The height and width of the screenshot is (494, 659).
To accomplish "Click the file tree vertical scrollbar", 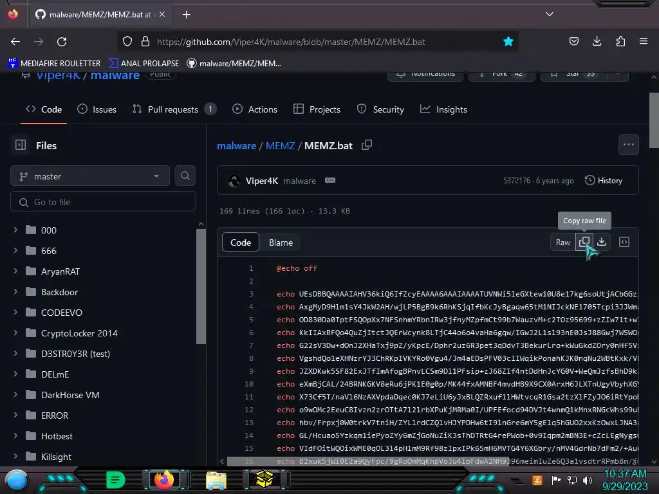I will click(201, 287).
